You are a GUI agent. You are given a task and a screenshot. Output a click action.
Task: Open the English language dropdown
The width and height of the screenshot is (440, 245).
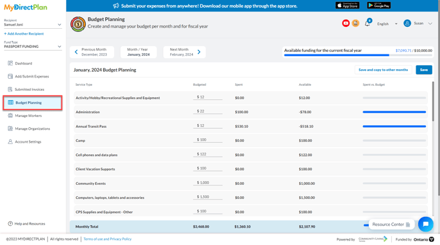(387, 24)
